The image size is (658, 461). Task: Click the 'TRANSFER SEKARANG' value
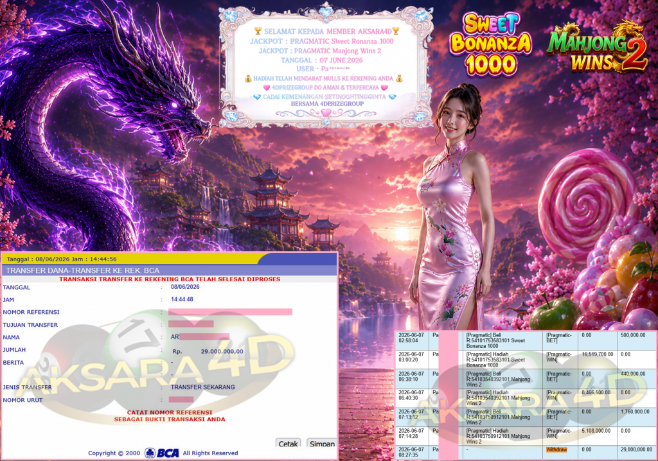(202, 387)
